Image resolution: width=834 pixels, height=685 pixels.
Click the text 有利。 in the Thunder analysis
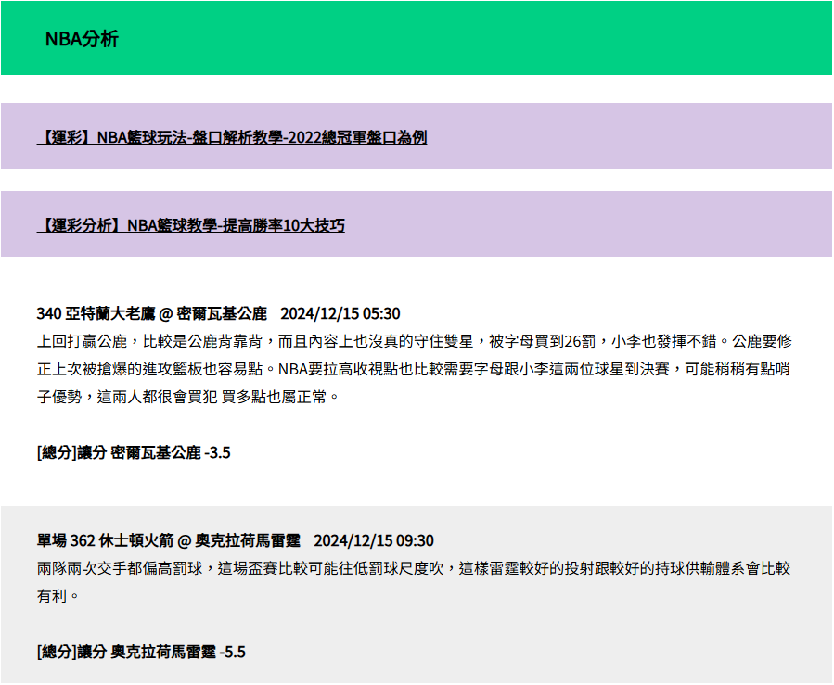(58, 596)
